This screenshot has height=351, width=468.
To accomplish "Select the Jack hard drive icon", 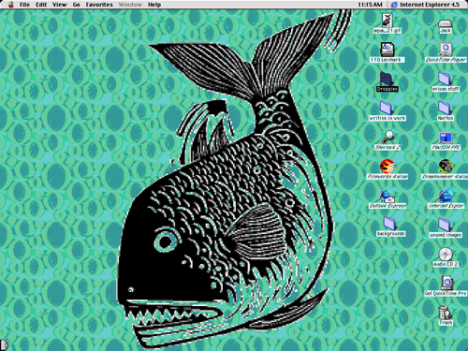I will coord(446,23).
